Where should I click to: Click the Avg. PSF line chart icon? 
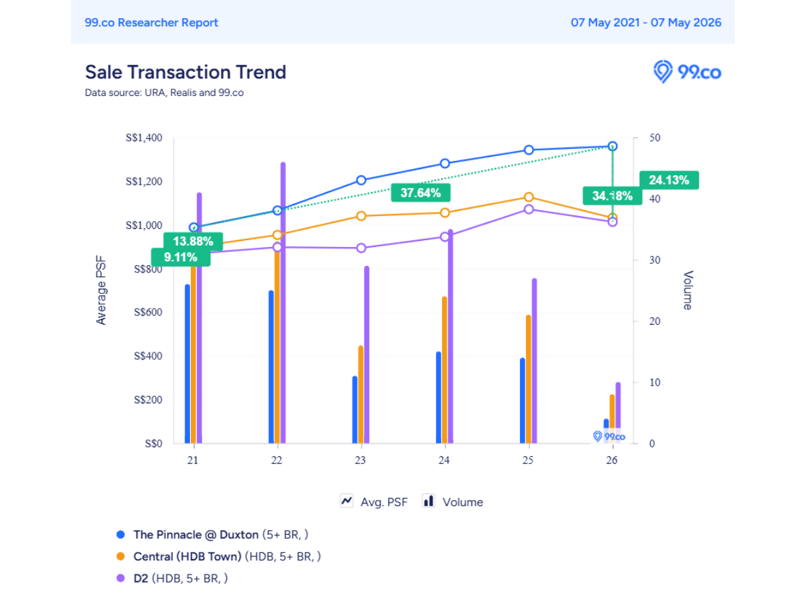pos(347,501)
